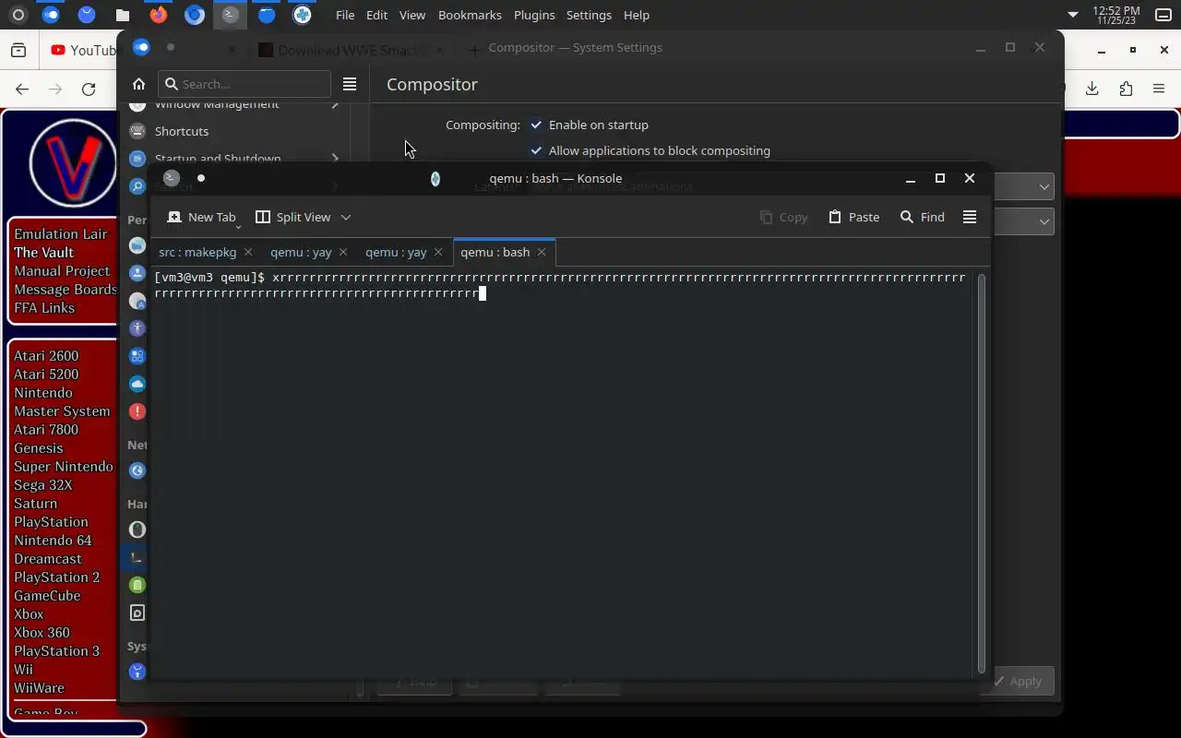Switch to the first qemu : yay tab

tap(301, 252)
